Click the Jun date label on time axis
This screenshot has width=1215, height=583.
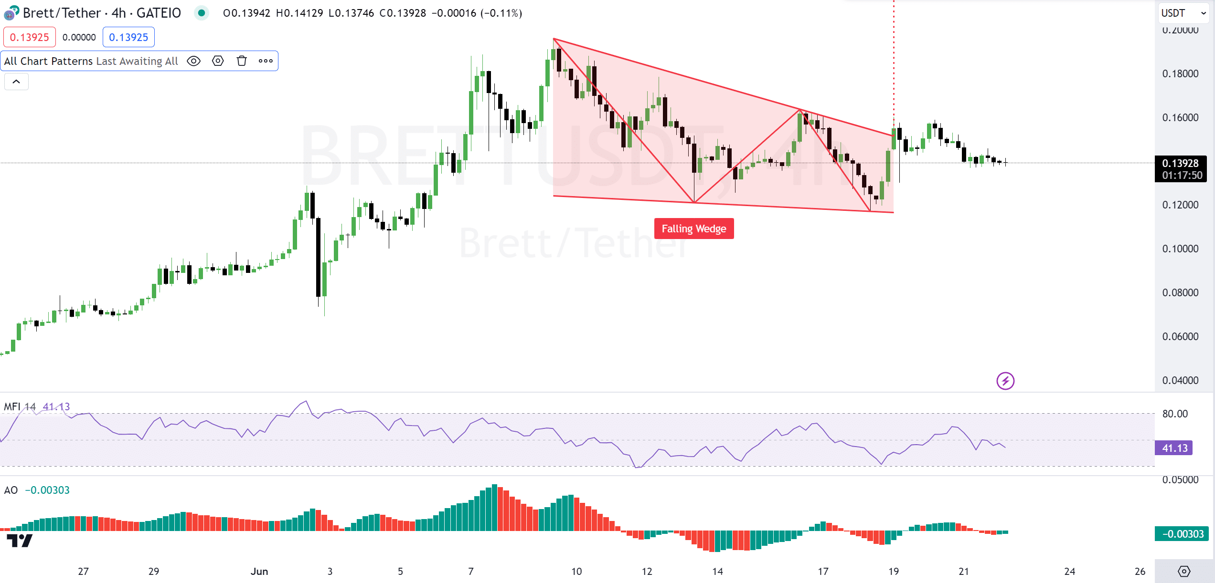[259, 571]
